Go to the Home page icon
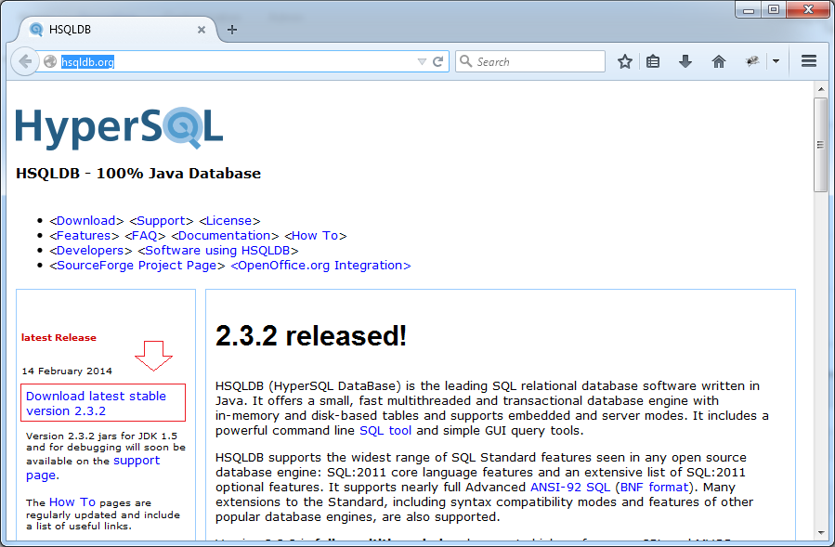 718,62
